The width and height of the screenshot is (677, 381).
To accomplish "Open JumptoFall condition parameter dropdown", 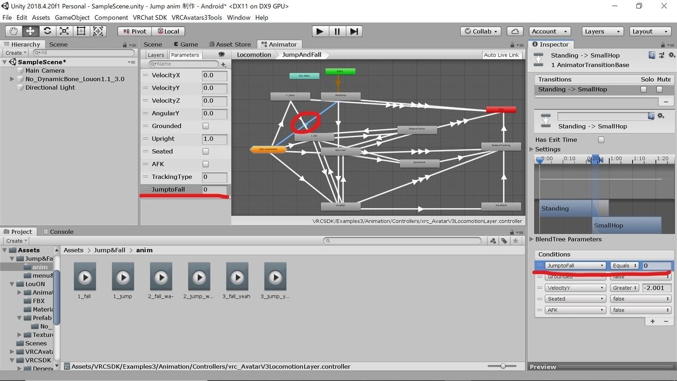I will point(575,265).
